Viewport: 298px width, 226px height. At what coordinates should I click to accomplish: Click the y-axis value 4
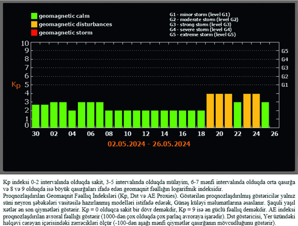tap(27, 93)
